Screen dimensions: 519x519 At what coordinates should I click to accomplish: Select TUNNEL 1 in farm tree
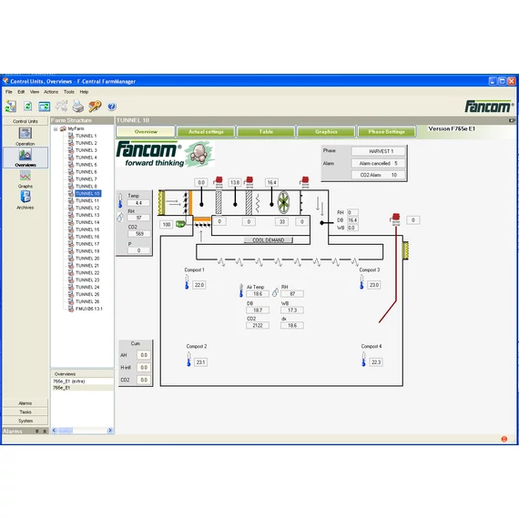tap(86, 136)
